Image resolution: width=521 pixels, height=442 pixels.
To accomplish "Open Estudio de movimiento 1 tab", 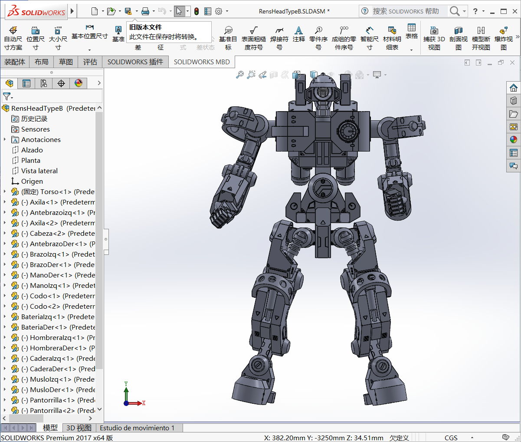I will tap(137, 428).
